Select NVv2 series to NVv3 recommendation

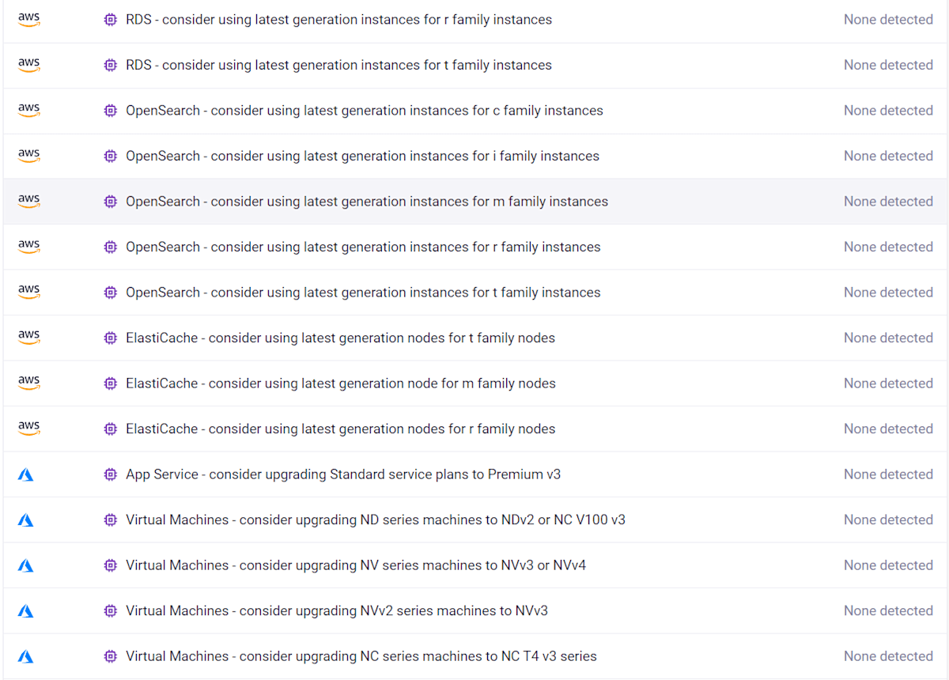coord(337,610)
